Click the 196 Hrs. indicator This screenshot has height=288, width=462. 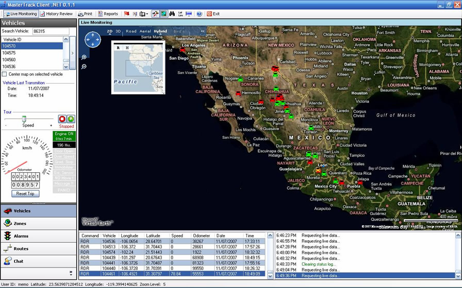click(x=64, y=145)
